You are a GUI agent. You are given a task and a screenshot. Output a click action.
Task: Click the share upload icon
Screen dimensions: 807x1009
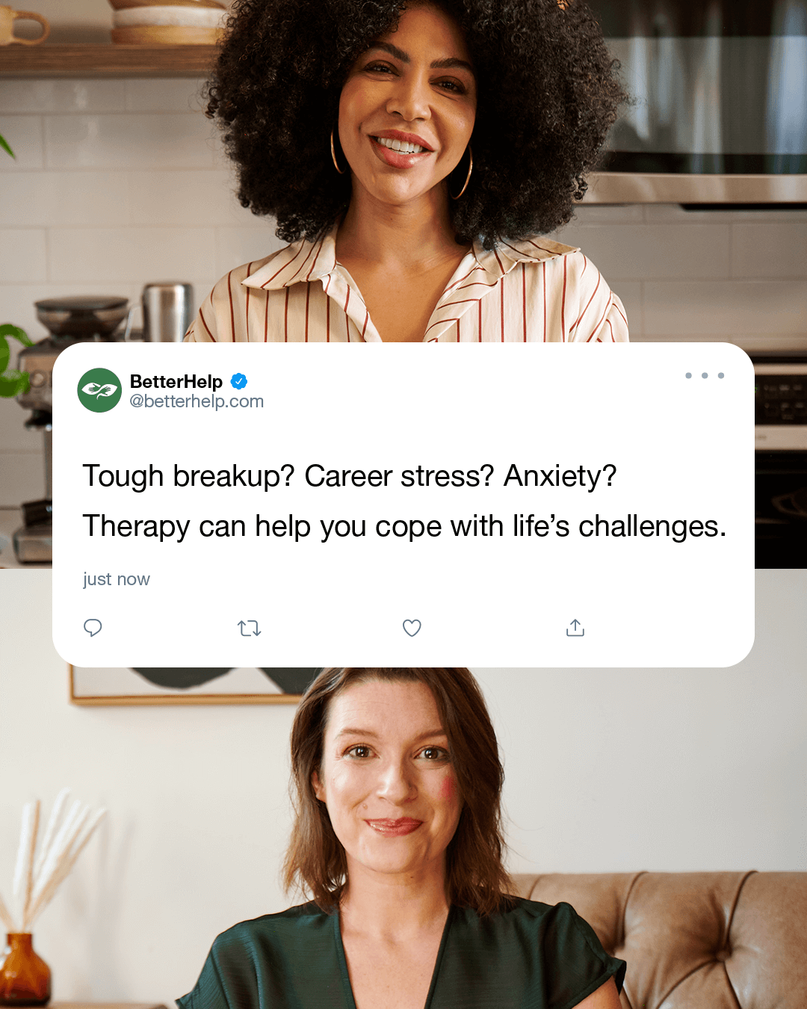(575, 628)
